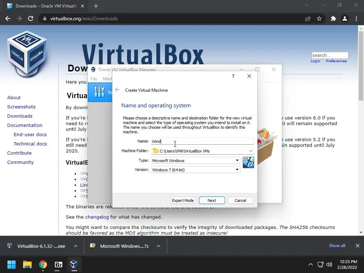Reload the VirtualBox downloads page
The image size is (364, 273).
click(31, 18)
